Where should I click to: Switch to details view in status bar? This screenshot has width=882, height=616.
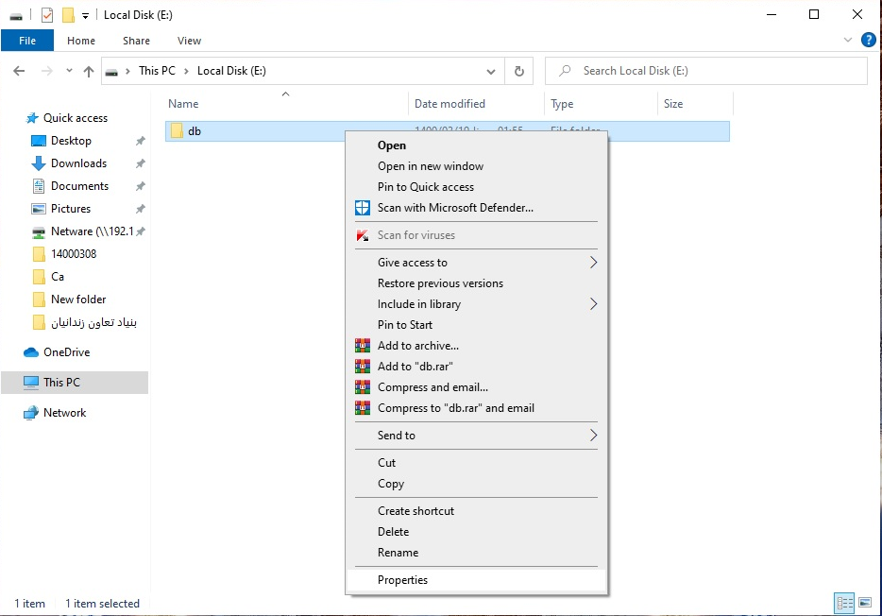click(x=844, y=603)
